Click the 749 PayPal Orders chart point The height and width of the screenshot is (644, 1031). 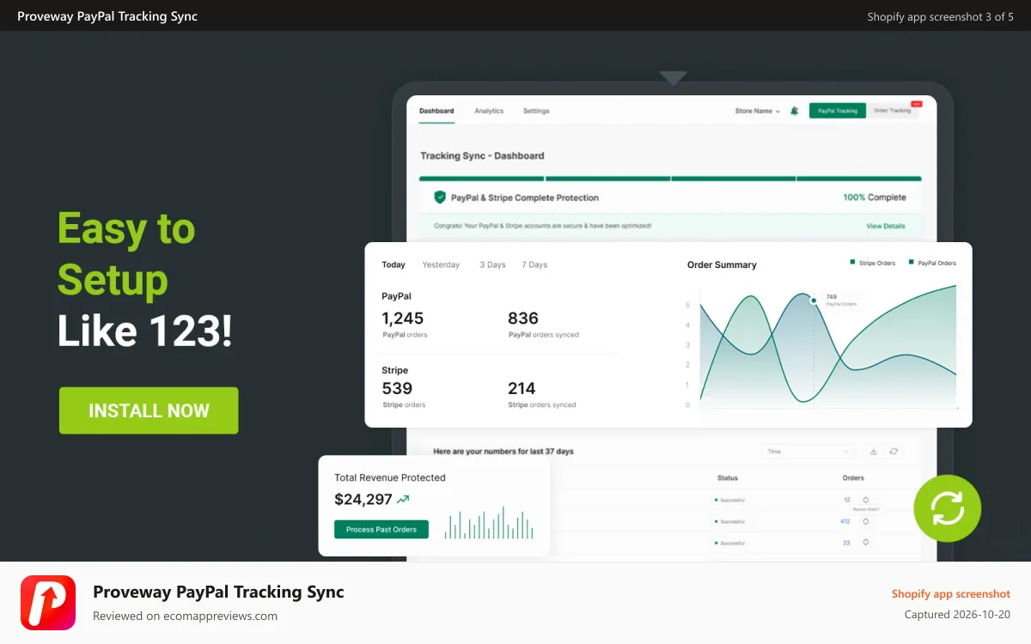point(813,301)
